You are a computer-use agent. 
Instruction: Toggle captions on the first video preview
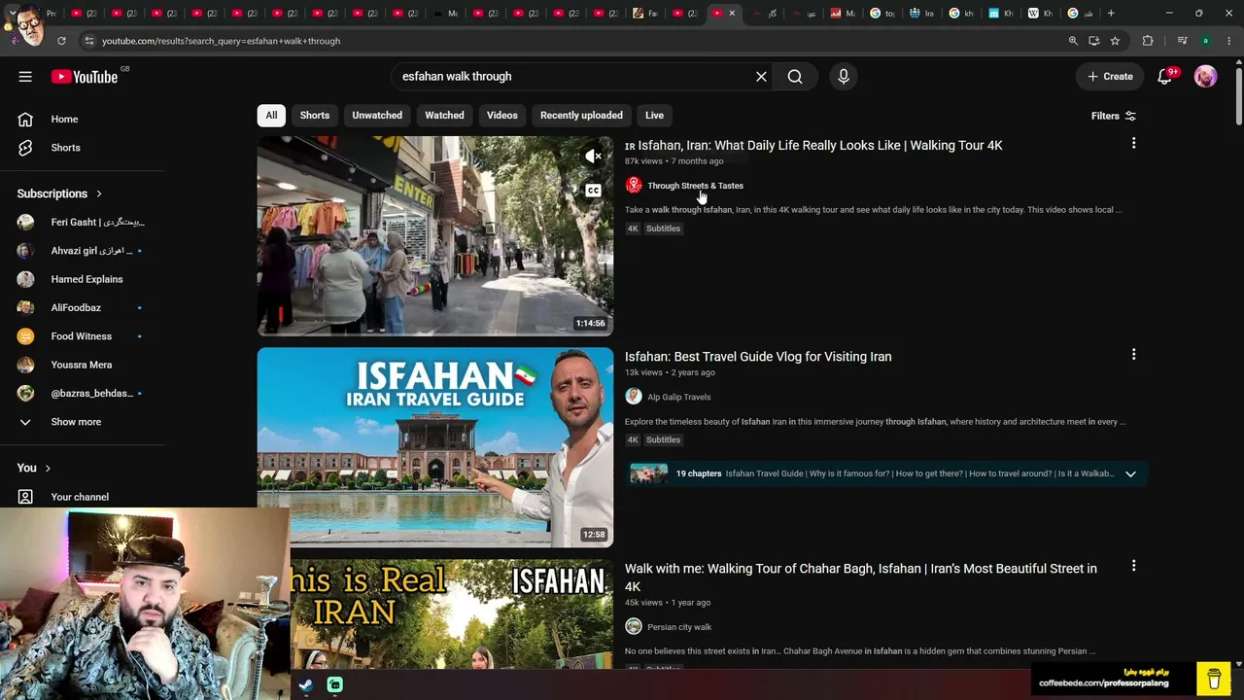point(593,191)
